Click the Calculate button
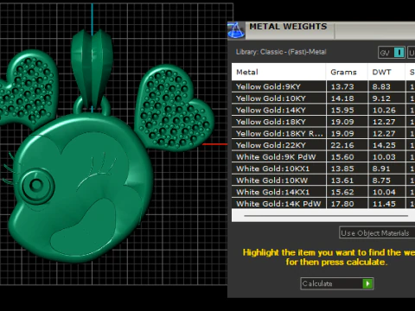This screenshot has height=311, width=415. [x=337, y=283]
